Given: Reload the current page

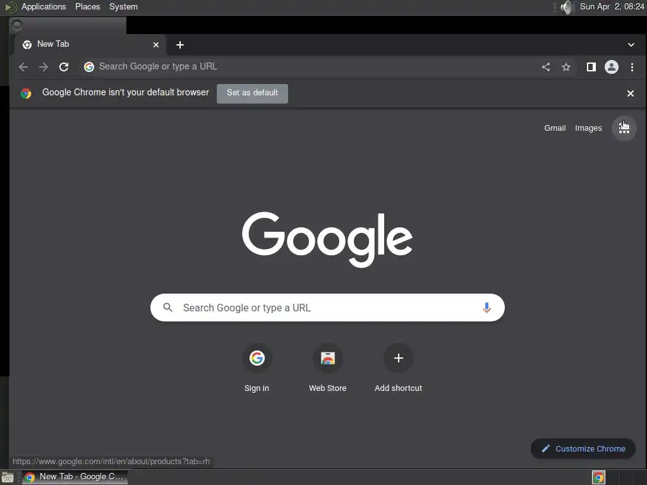Looking at the screenshot, I should [x=64, y=67].
